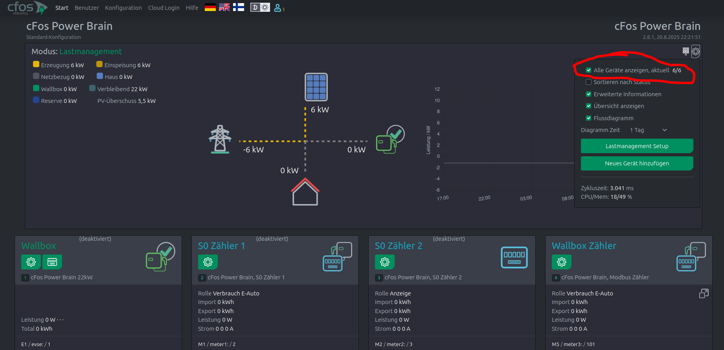Click the yellow Einspeisung legend swatch
Screen dimensions: 724x350
99,64
